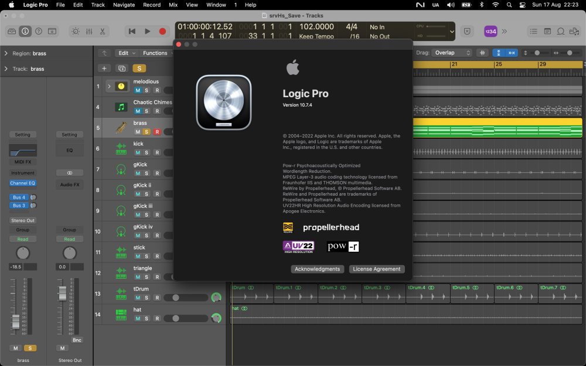Click the Chaotic Chimes music note icon
The height and width of the screenshot is (366, 586).
(x=121, y=107)
